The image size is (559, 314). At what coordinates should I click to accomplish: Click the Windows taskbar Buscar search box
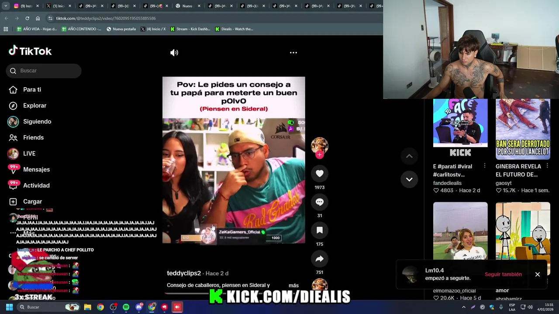tap(49, 307)
